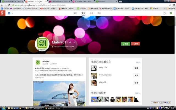176x110 pixels.
Task: Select the About profile tab
Action: pos(75,13)
